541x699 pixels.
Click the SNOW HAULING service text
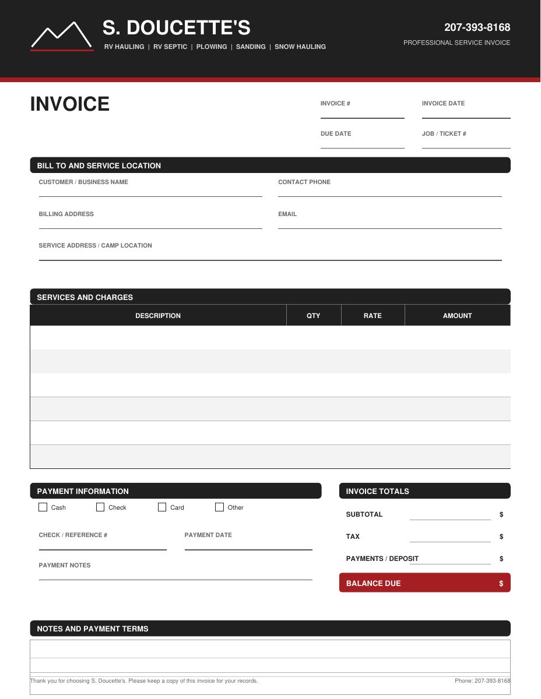[x=300, y=47]
